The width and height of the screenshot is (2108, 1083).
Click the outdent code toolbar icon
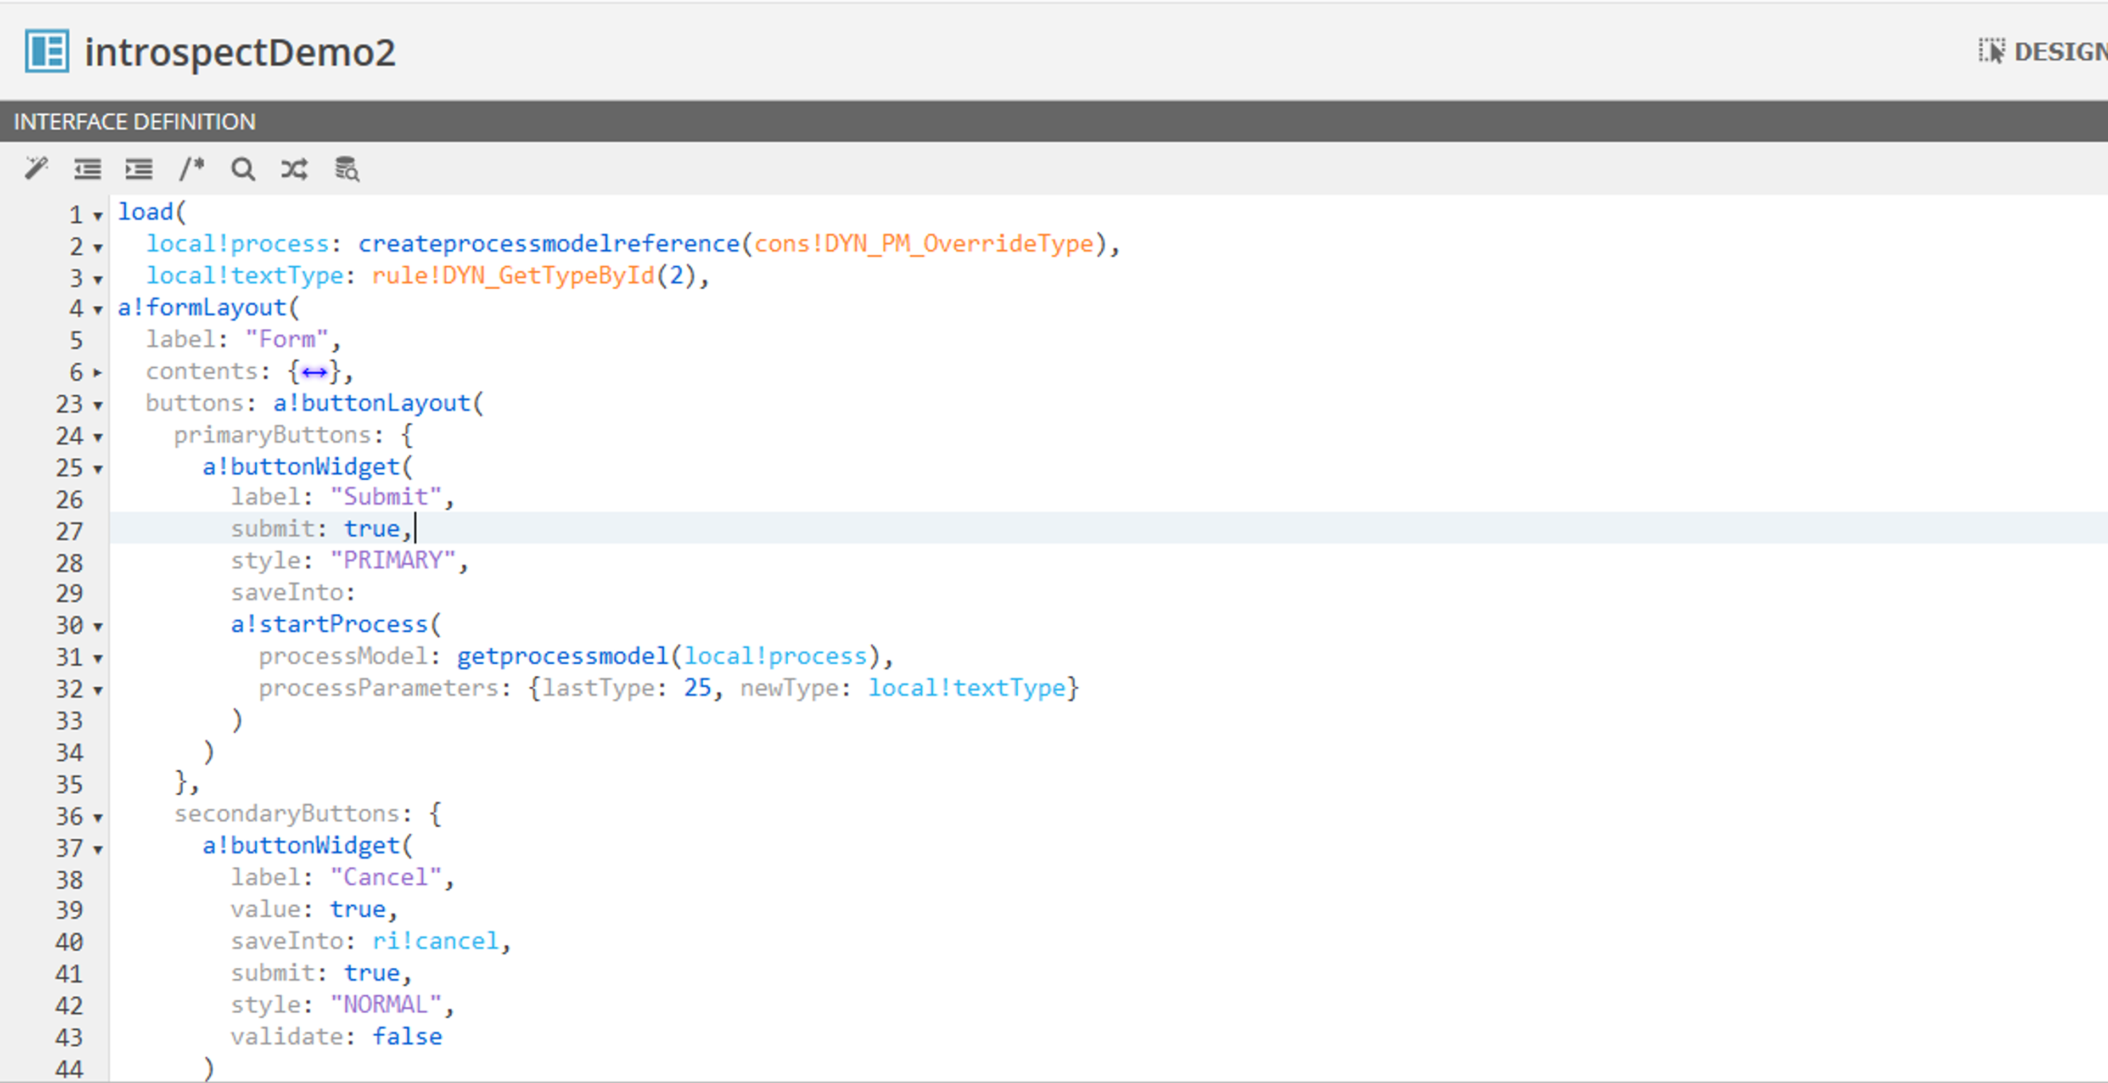pos(88,169)
